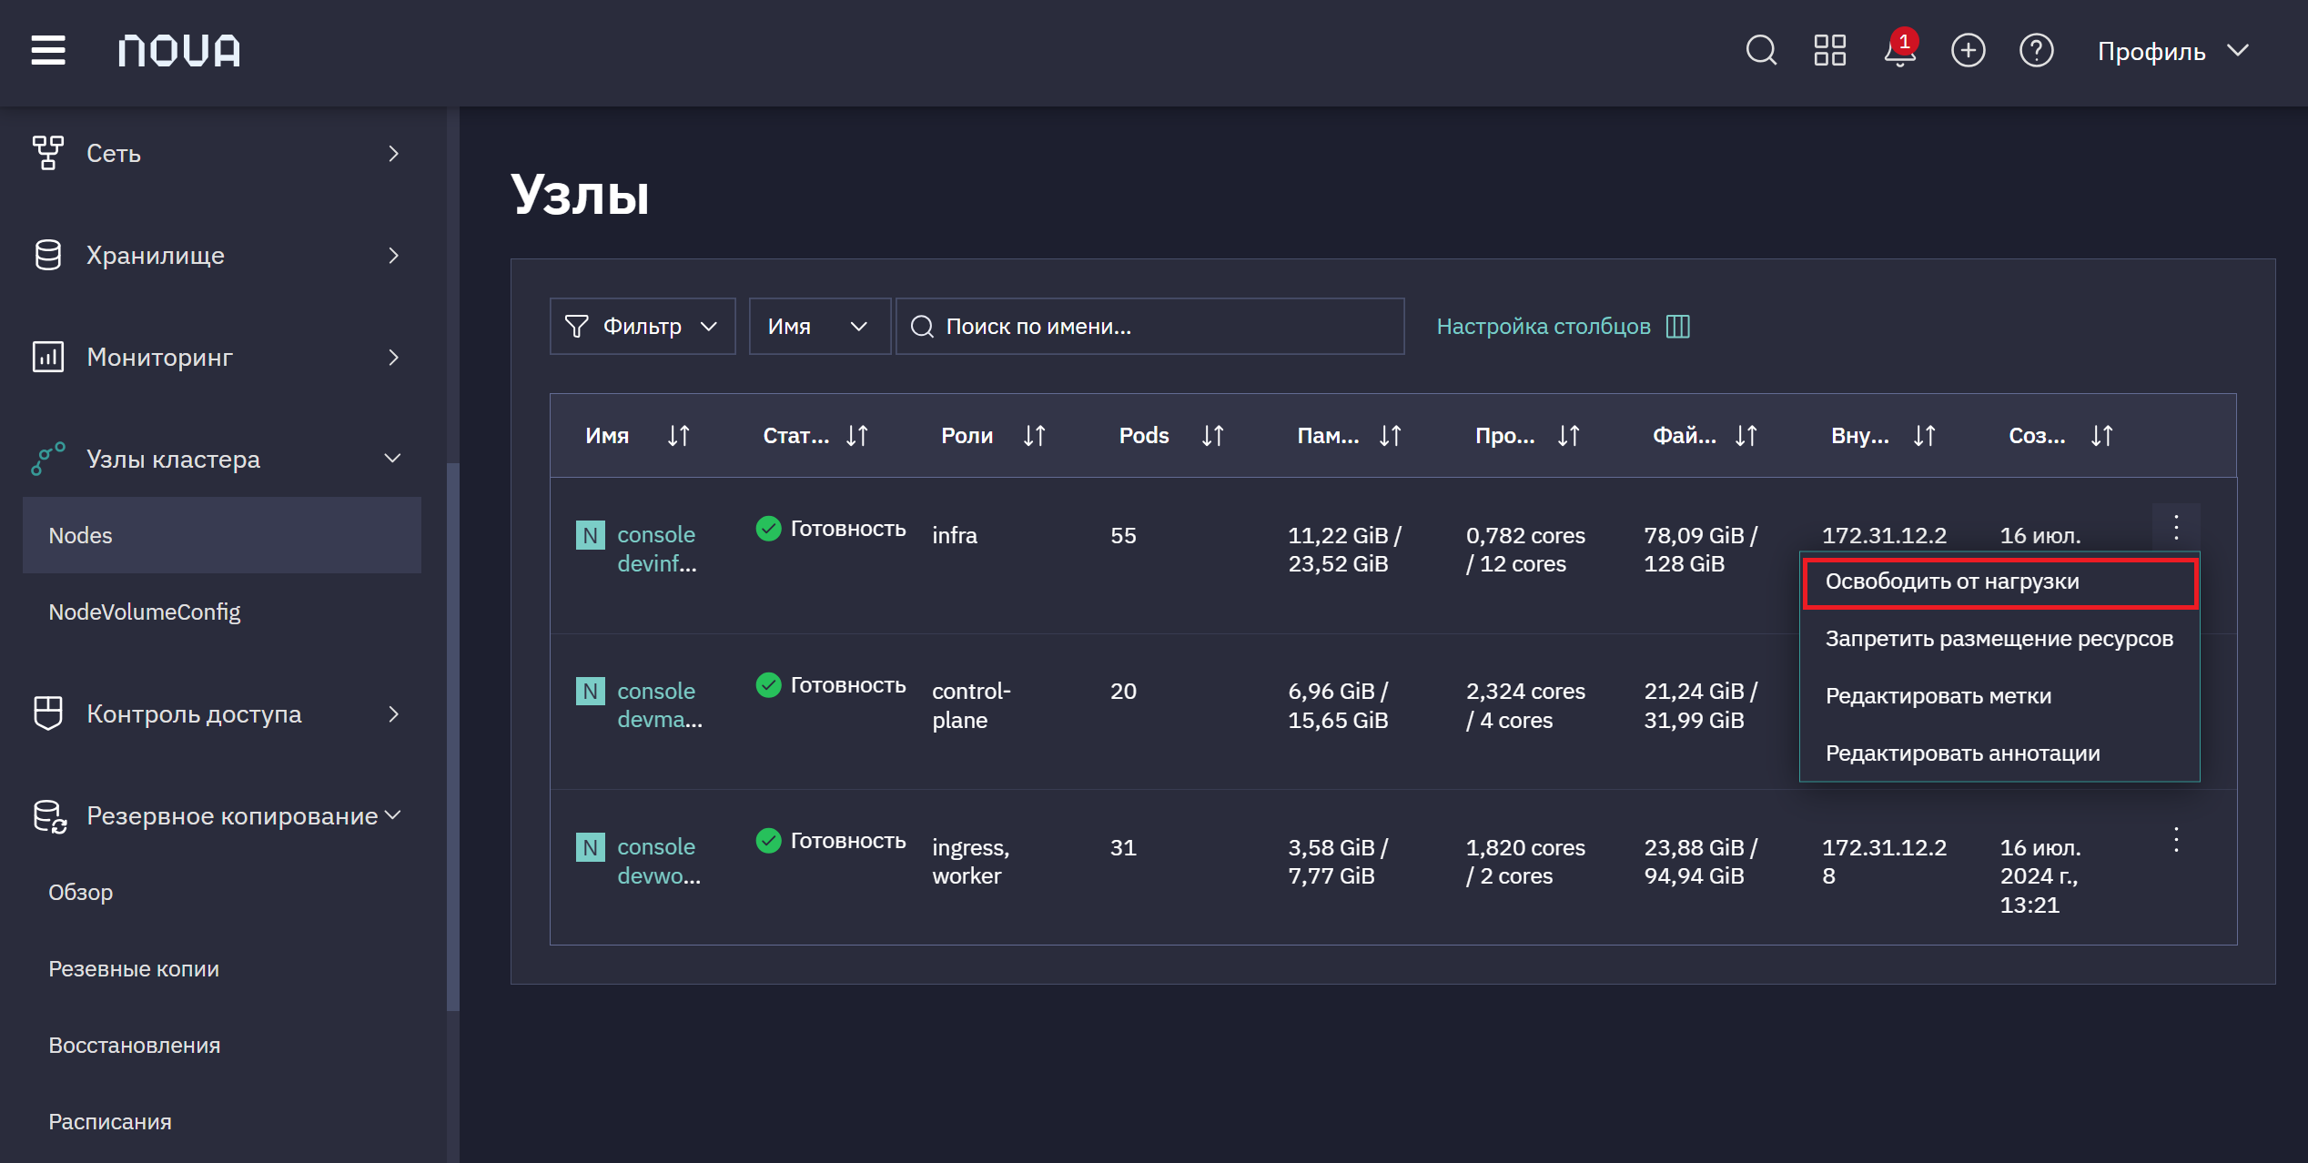Sort table by Пам... memory column
Screen dimensions: 2308x1163
pos(1391,436)
